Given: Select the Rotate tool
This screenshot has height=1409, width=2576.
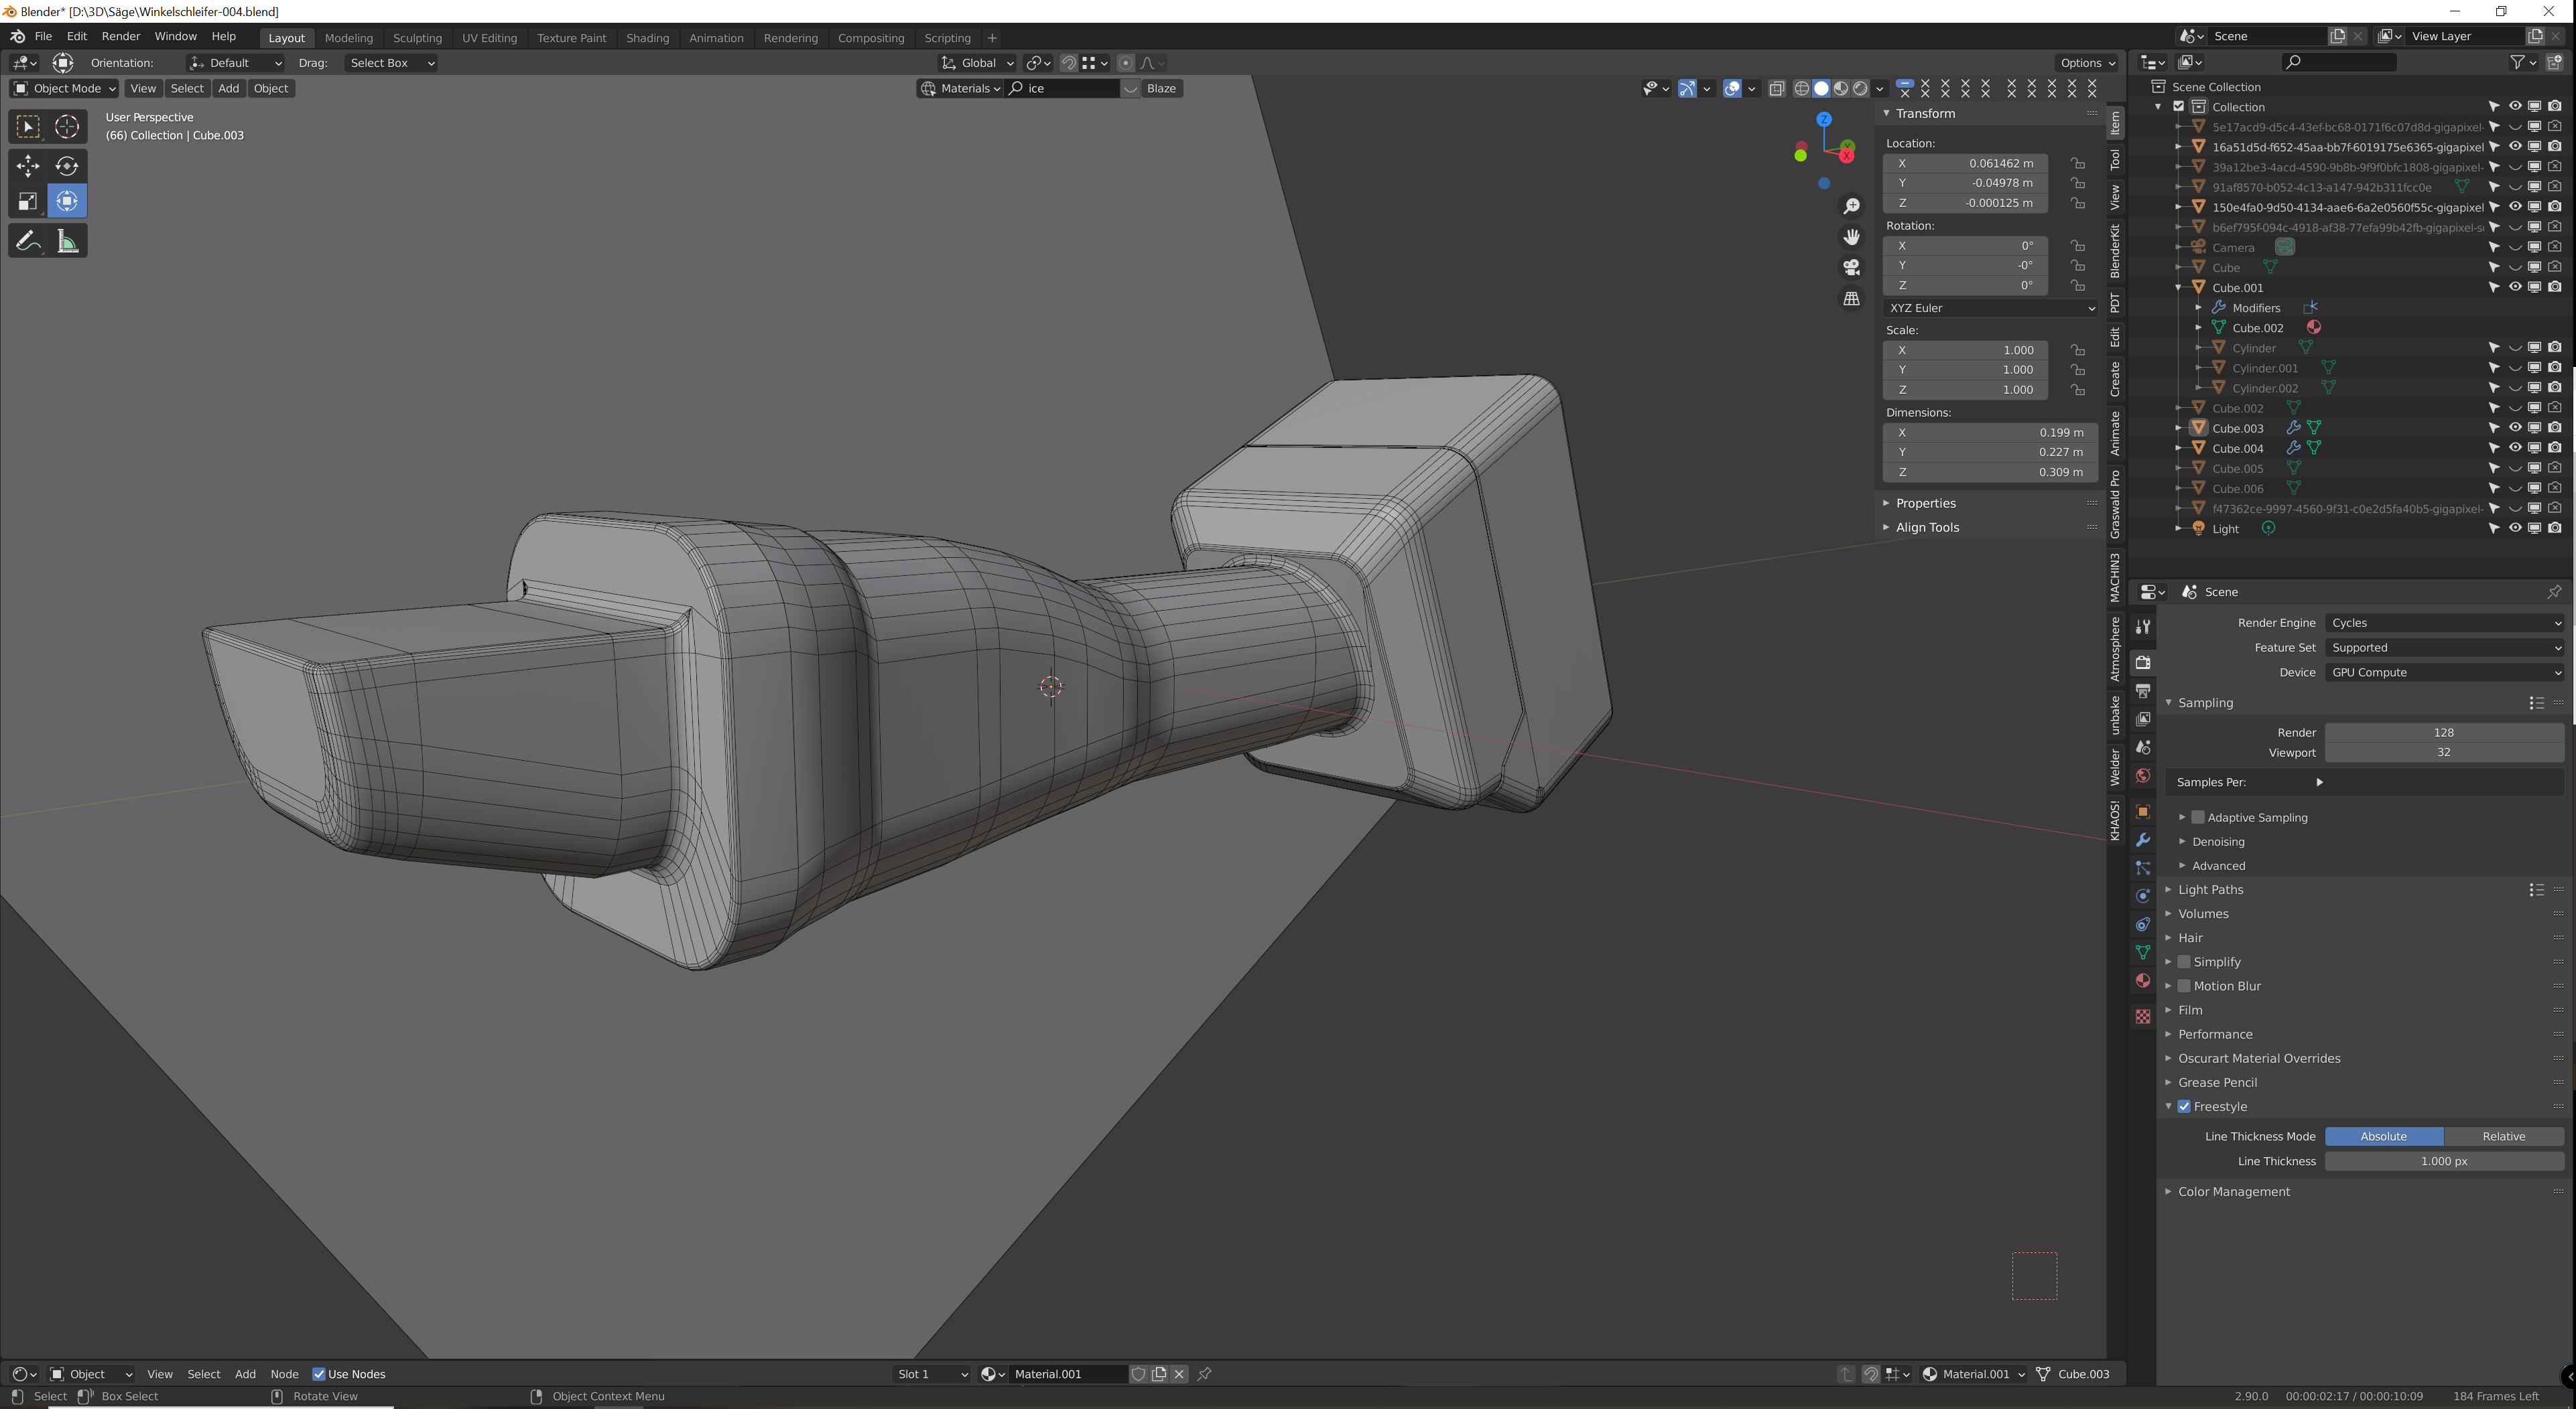Looking at the screenshot, I should 67,166.
